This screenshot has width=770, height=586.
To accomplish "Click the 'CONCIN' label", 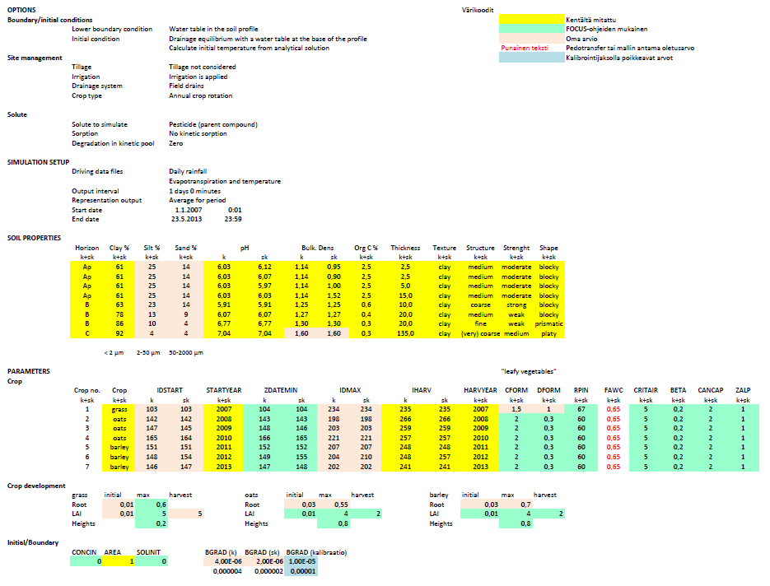I will click(84, 552).
